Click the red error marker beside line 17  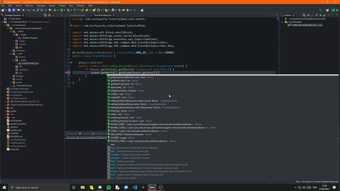tap(66, 73)
